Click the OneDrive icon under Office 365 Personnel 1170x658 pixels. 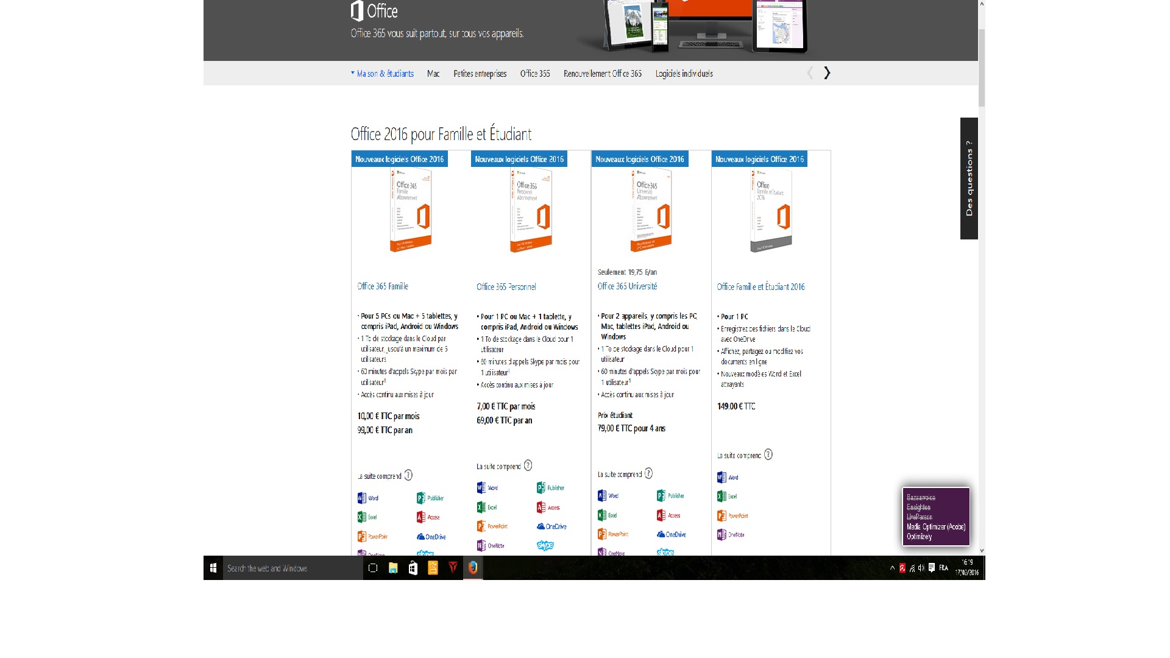pos(541,526)
